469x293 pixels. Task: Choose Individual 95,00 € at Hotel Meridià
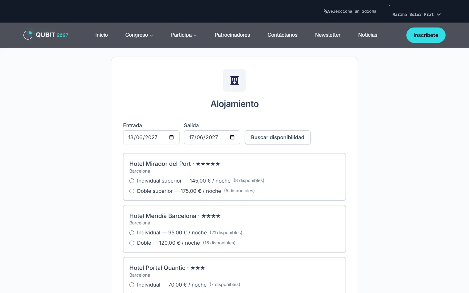click(x=132, y=233)
